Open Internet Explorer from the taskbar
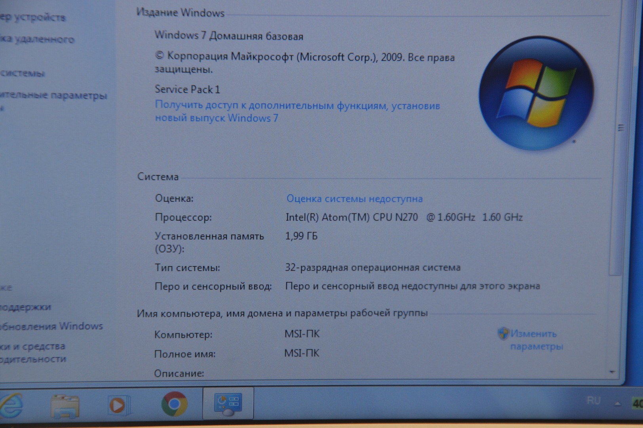This screenshot has width=643, height=428. [11, 405]
